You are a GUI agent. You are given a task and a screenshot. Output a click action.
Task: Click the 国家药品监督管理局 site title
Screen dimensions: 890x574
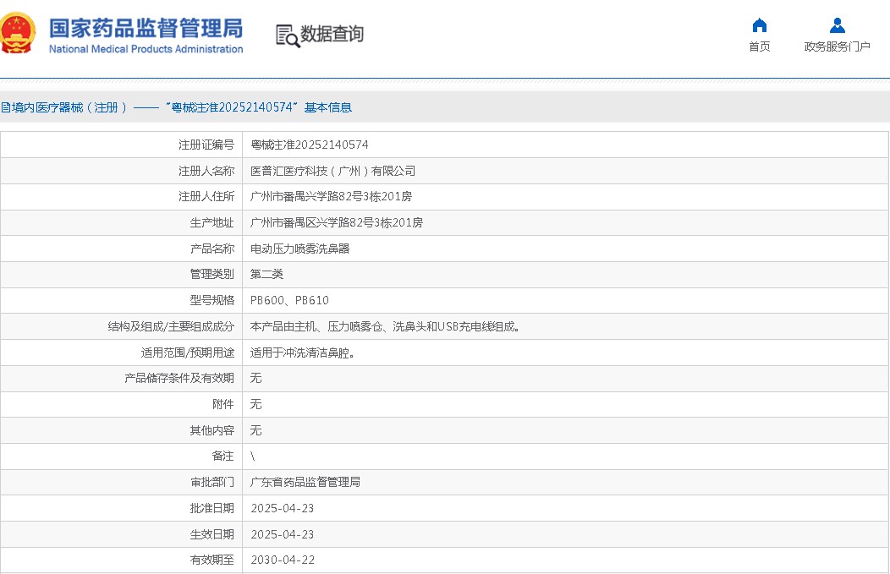coord(146,28)
